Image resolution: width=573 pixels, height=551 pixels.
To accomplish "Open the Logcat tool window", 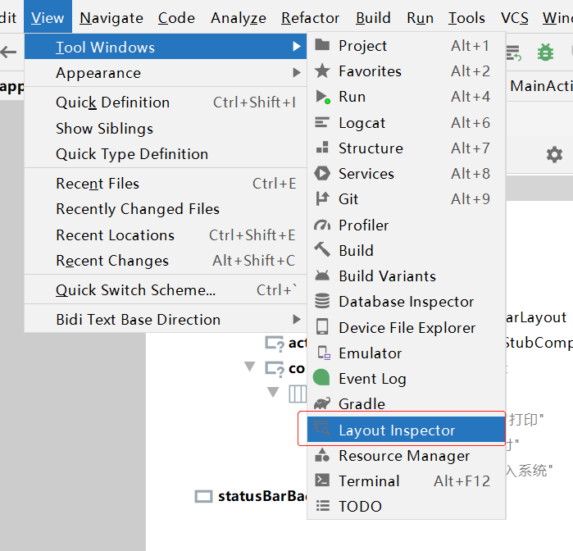I will tap(406, 123).
